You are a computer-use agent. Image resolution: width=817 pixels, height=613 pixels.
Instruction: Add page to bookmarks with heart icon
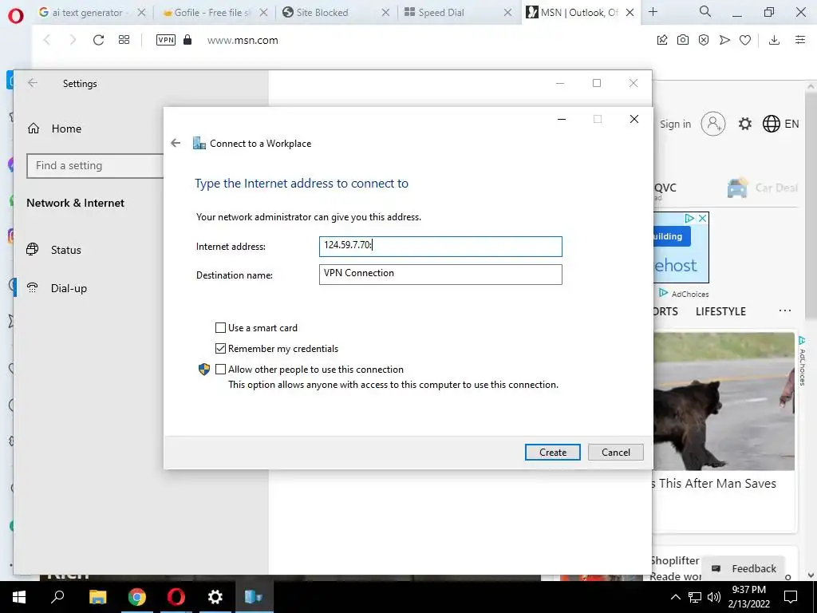pyautogui.click(x=745, y=40)
